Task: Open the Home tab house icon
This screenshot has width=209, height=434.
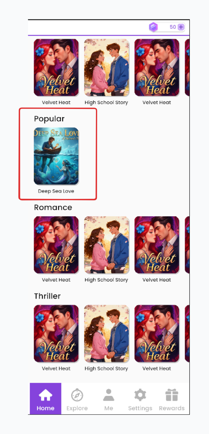Action: click(x=46, y=395)
